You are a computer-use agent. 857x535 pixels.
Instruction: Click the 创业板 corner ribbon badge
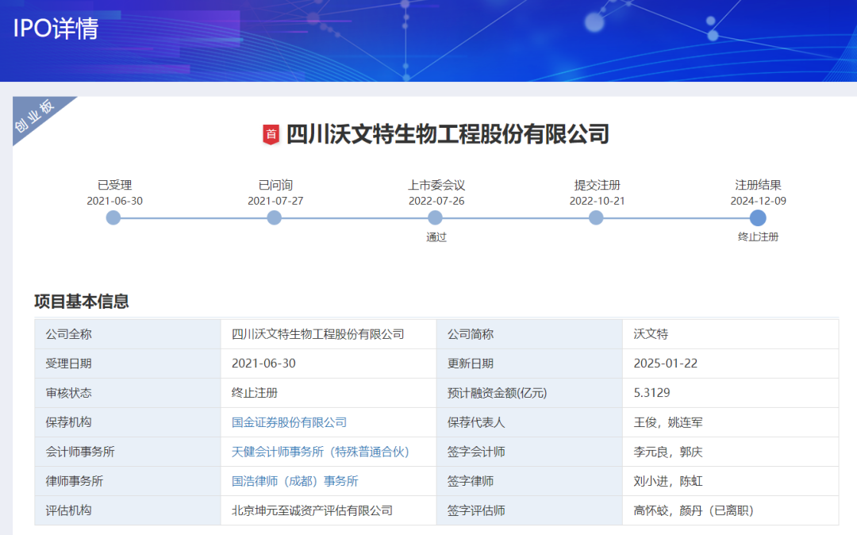tap(35, 115)
